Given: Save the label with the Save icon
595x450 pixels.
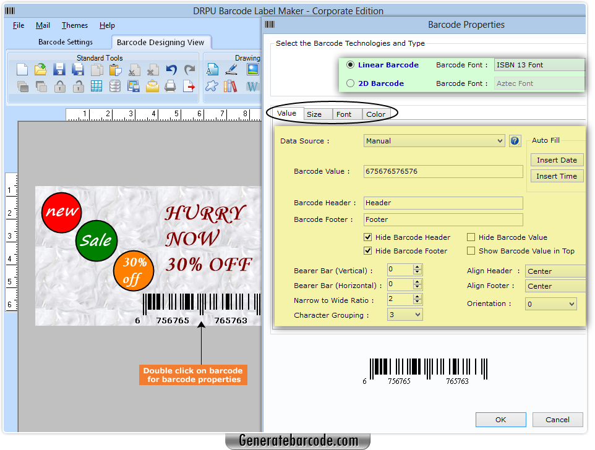Looking at the screenshot, I should pyautogui.click(x=60, y=69).
